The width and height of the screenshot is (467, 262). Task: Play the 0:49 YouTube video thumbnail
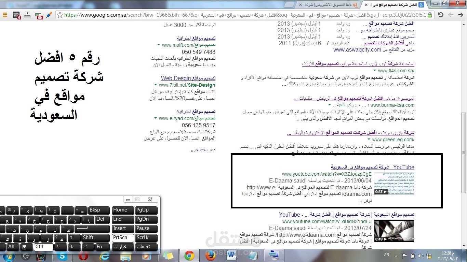pyautogui.click(x=394, y=231)
